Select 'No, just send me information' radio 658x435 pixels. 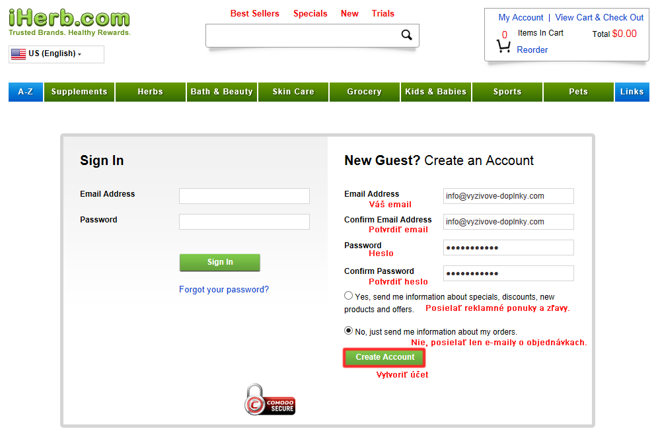(348, 331)
